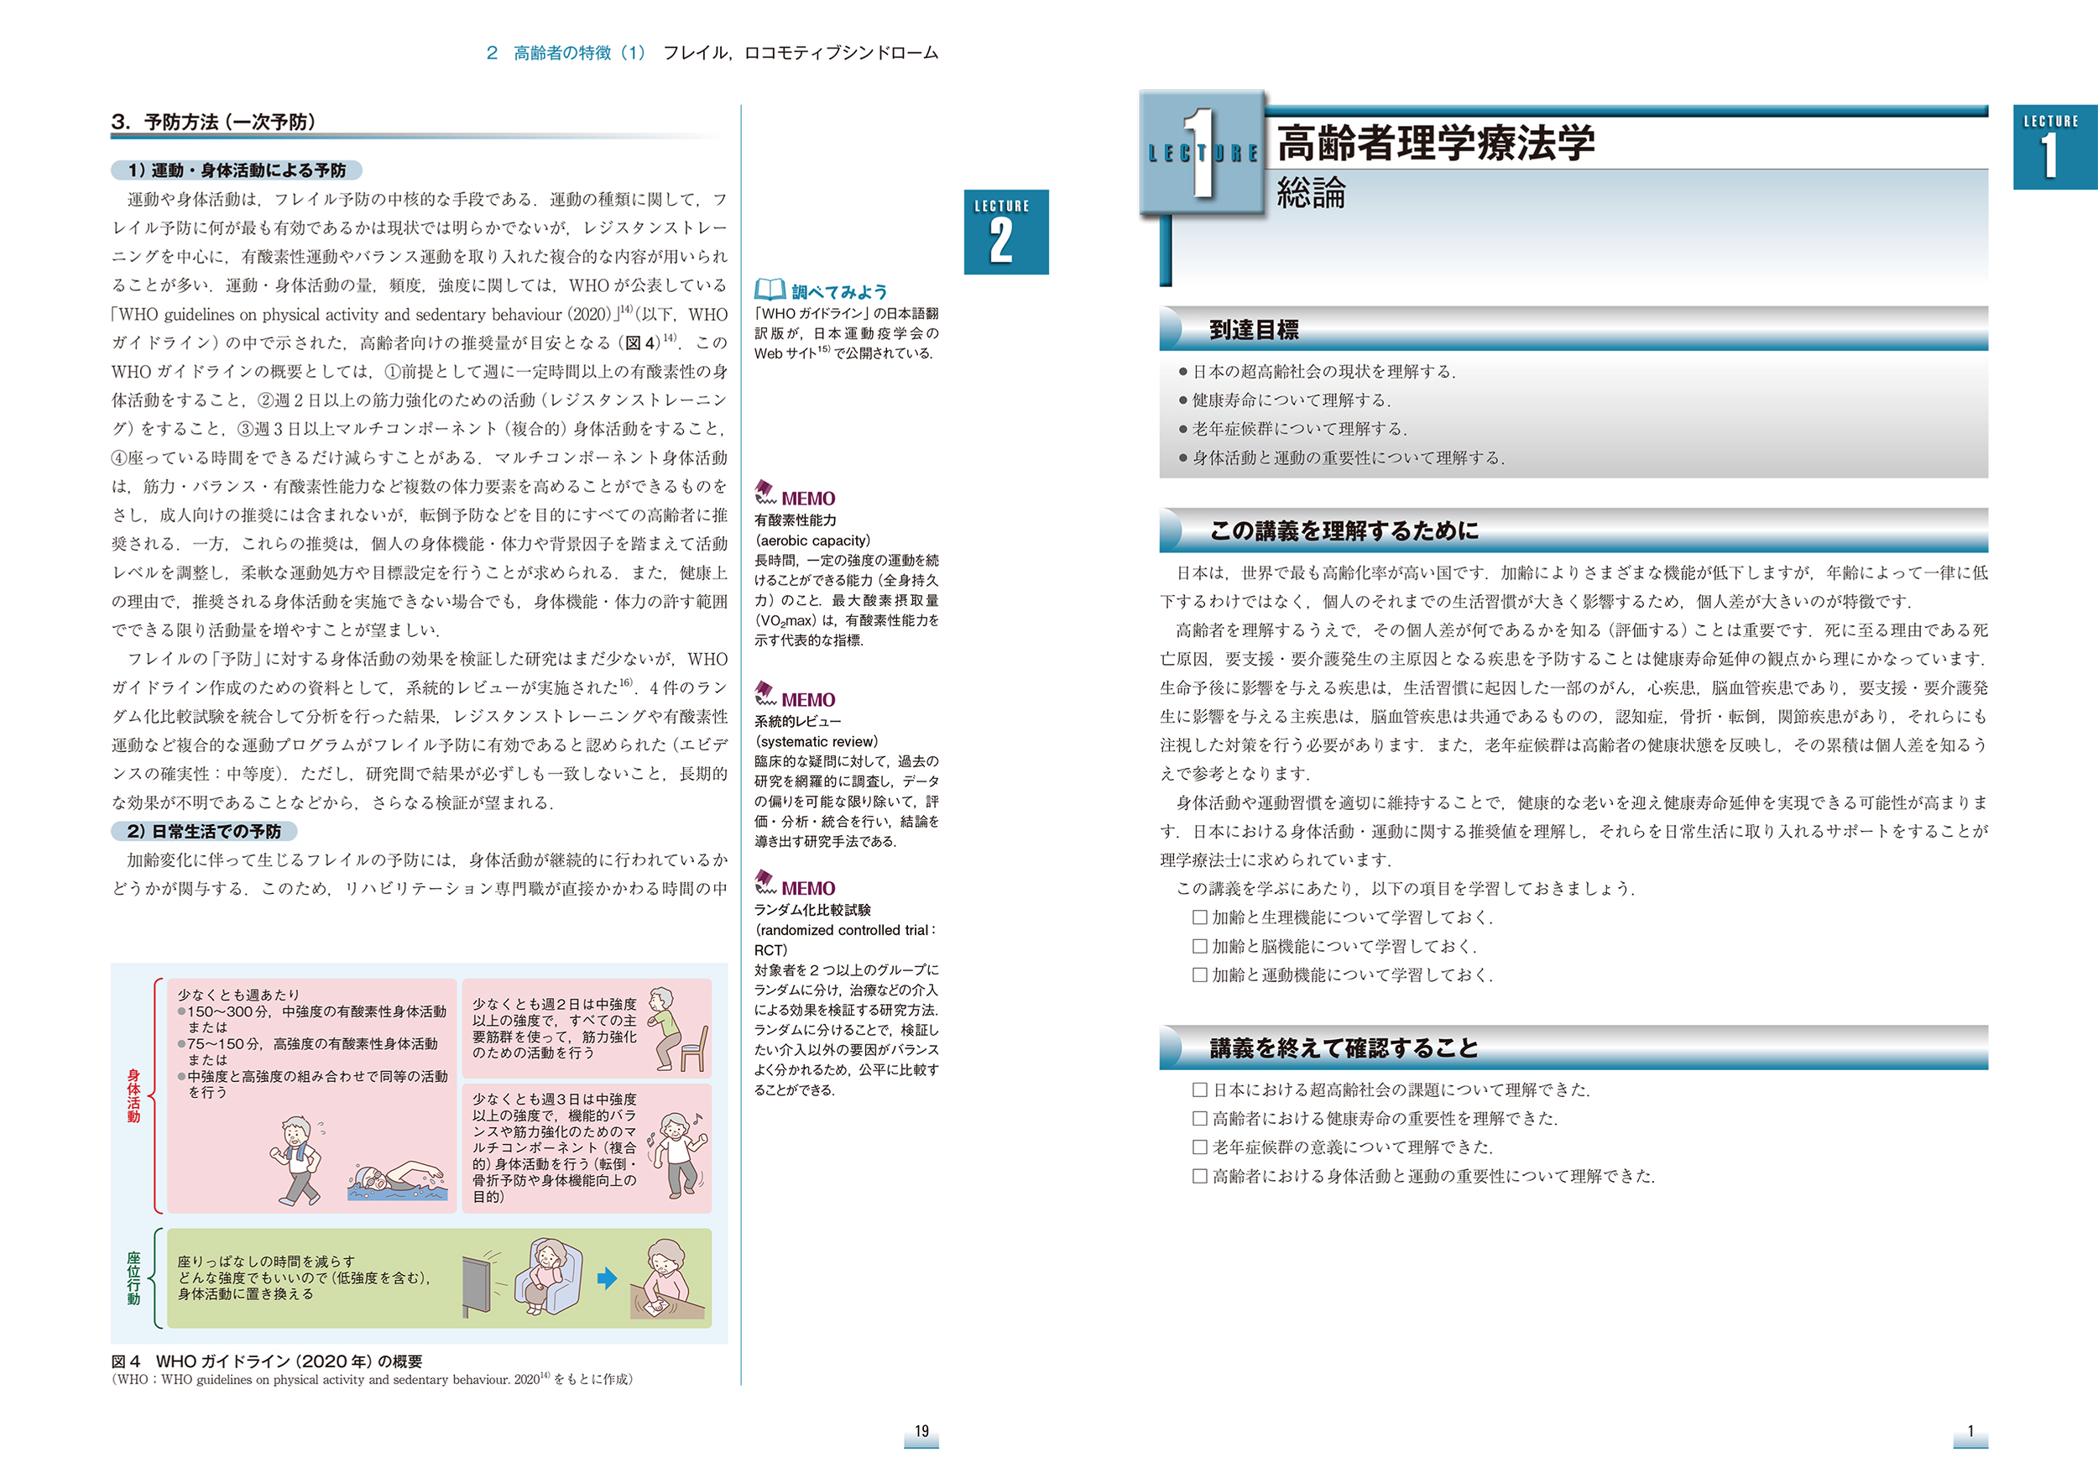
Task: Click the text (systematic review) in the memo
Action: (816, 741)
